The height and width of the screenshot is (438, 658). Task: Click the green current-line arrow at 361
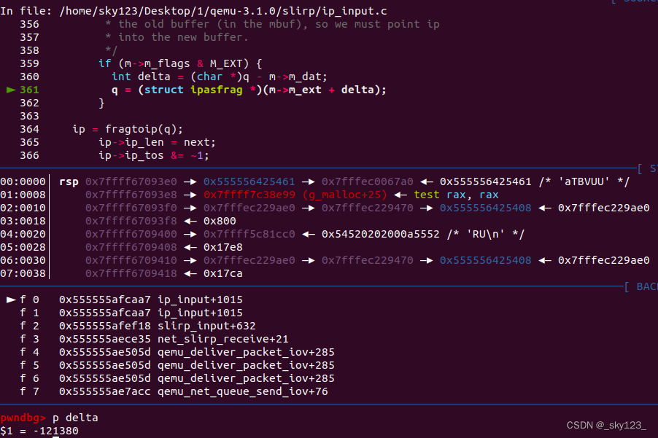[11, 90]
